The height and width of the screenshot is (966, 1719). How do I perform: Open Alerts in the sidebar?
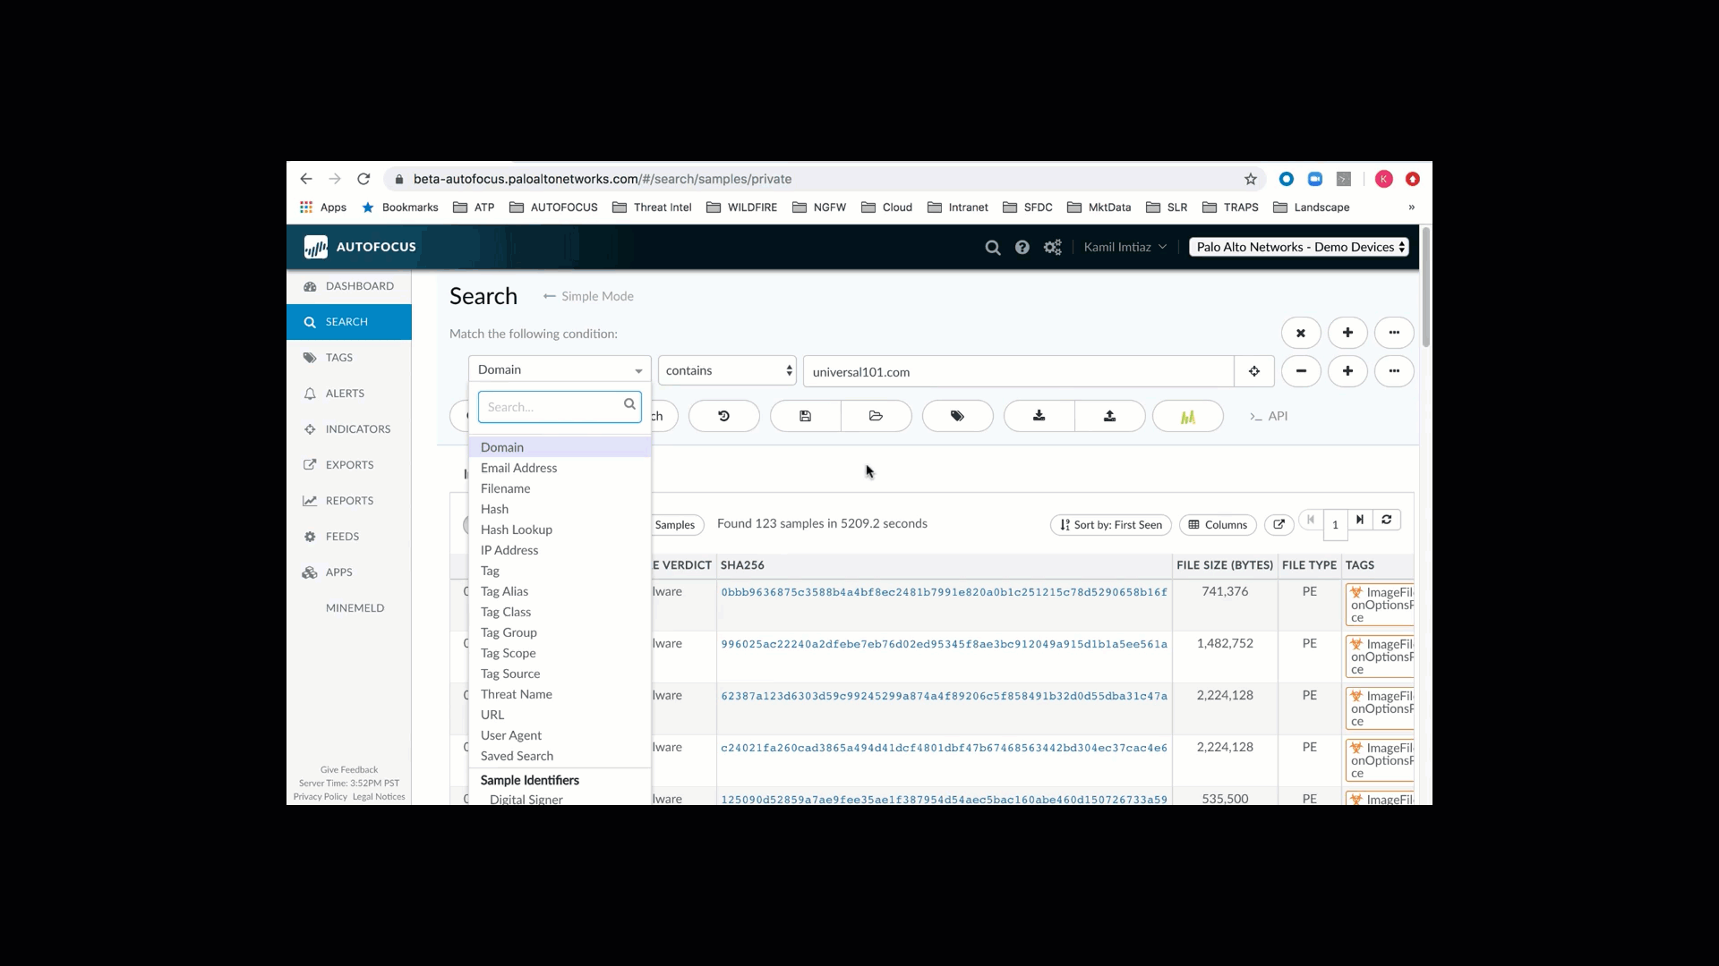(349, 394)
